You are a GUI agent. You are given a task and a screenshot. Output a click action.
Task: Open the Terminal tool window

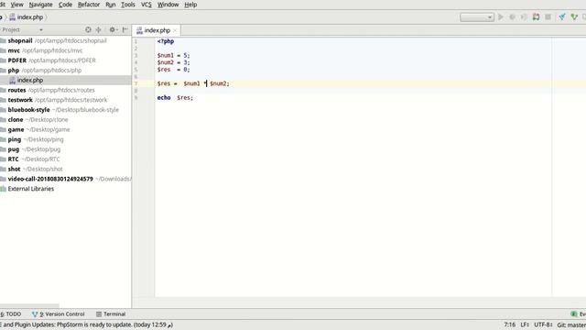pos(111,313)
